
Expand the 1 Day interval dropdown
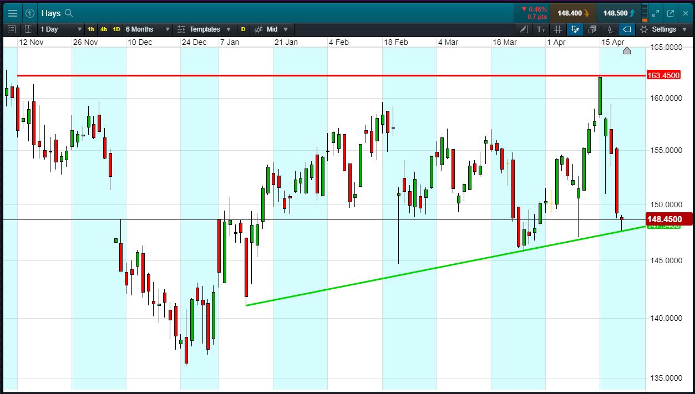click(61, 29)
